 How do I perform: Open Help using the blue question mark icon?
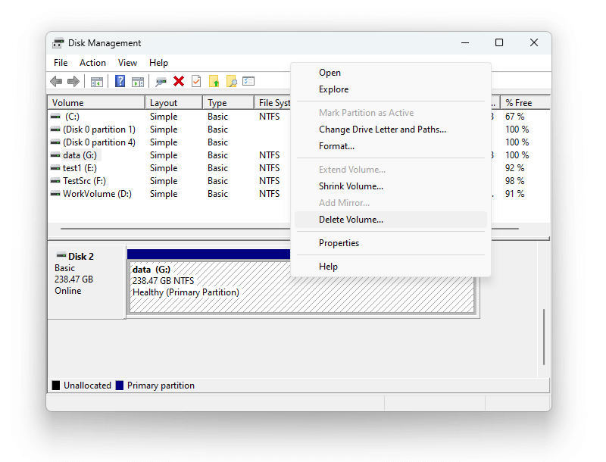click(120, 81)
